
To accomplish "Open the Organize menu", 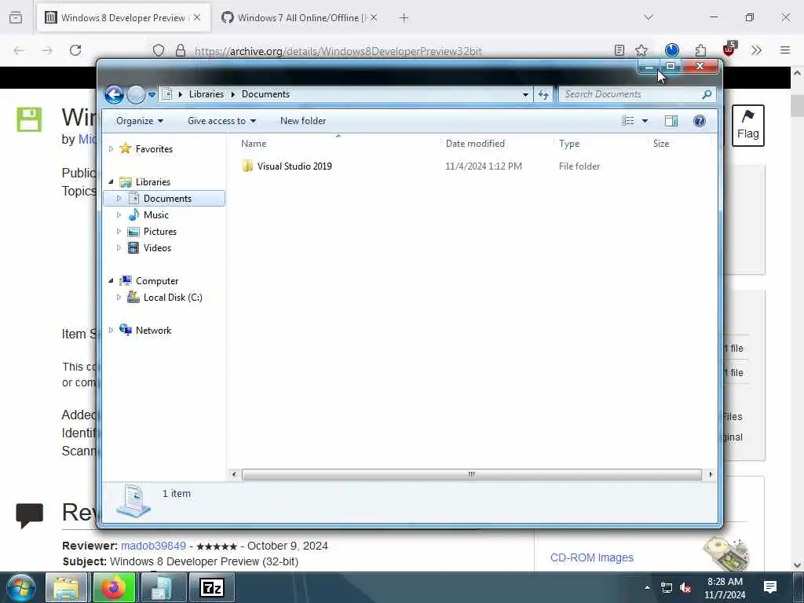I will 140,121.
